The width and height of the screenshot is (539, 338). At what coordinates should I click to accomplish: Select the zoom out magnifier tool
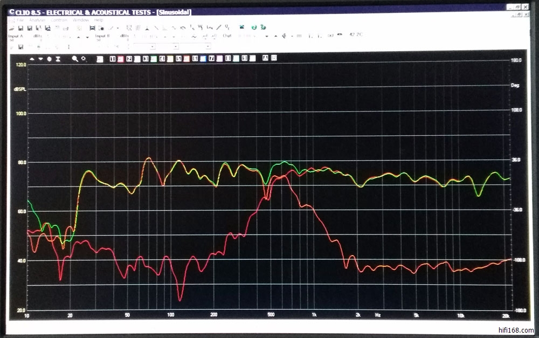(x=84, y=58)
